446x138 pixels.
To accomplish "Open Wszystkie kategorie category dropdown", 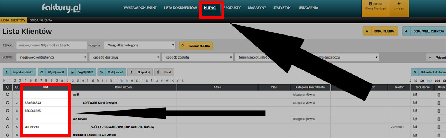I will click(x=140, y=45).
